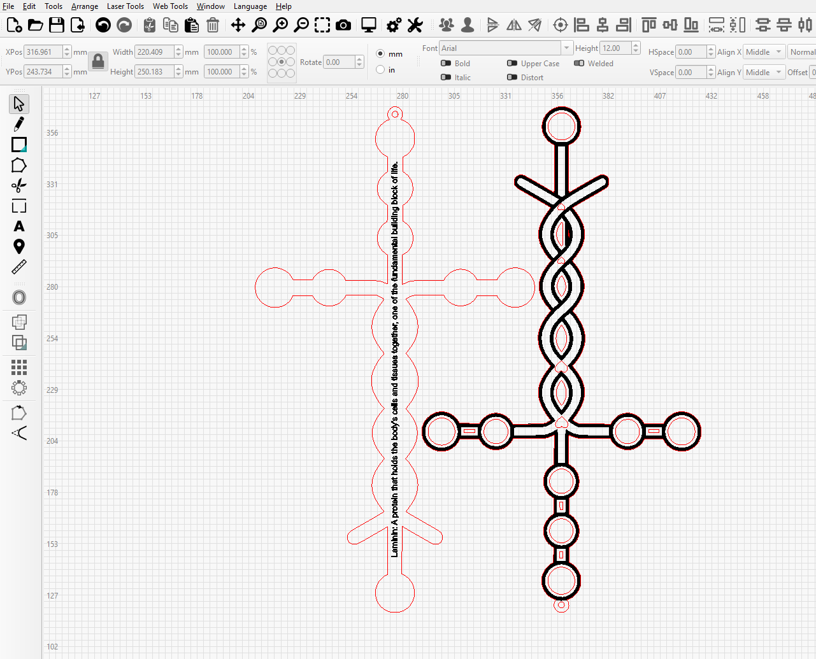Image resolution: width=816 pixels, height=659 pixels.
Task: Toggle the Distort switch
Action: [512, 77]
